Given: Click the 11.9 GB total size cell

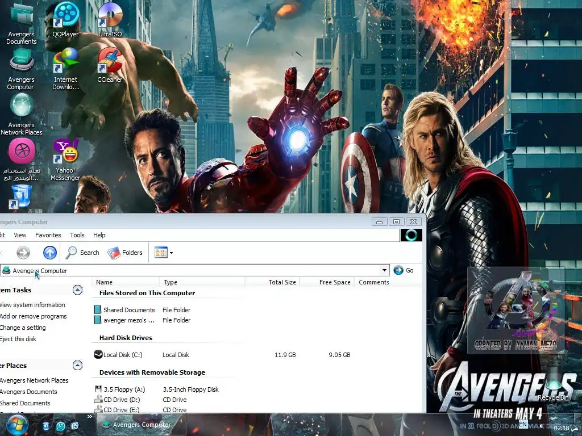Looking at the screenshot, I should click(285, 355).
